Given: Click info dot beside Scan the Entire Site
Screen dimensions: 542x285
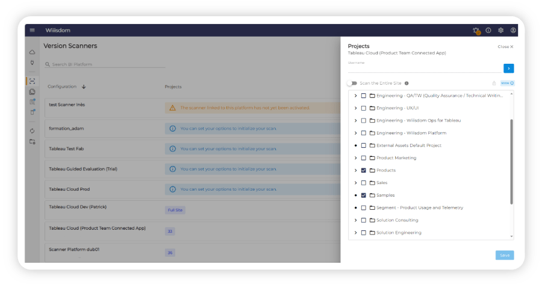Looking at the screenshot, I should [407, 83].
